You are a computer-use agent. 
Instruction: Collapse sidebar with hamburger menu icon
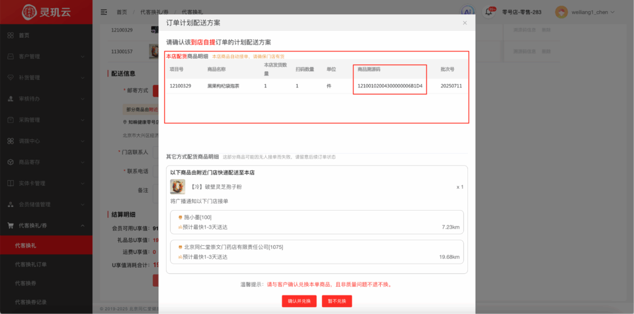(103, 12)
